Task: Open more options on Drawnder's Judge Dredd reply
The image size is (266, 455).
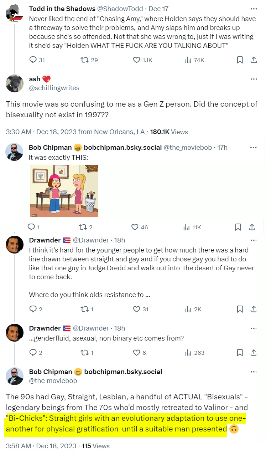Action: (x=254, y=240)
